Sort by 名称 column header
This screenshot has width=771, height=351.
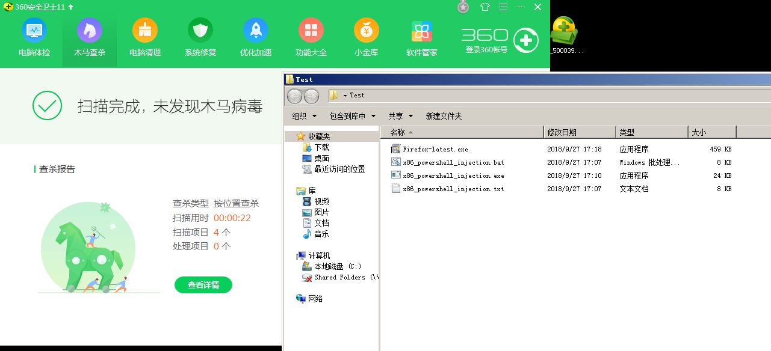(462, 132)
